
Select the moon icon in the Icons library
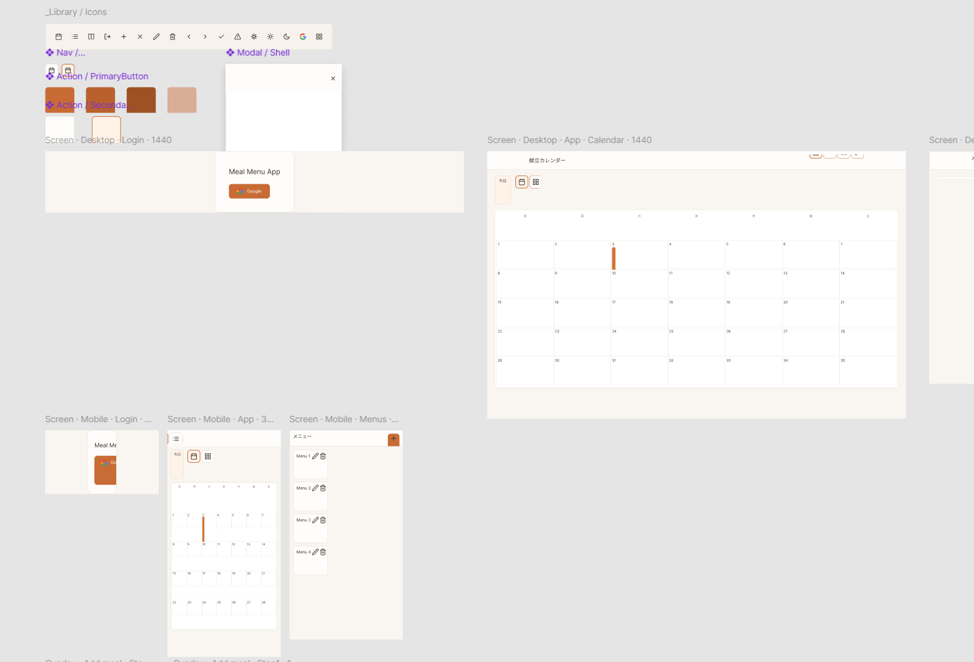coord(287,37)
